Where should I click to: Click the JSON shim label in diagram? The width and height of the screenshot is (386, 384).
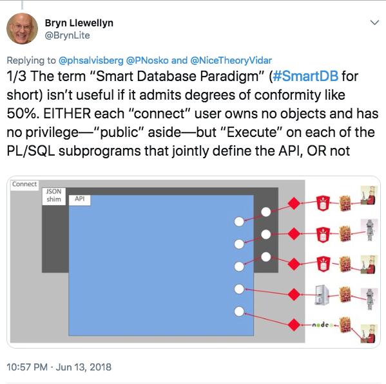pos(53,196)
